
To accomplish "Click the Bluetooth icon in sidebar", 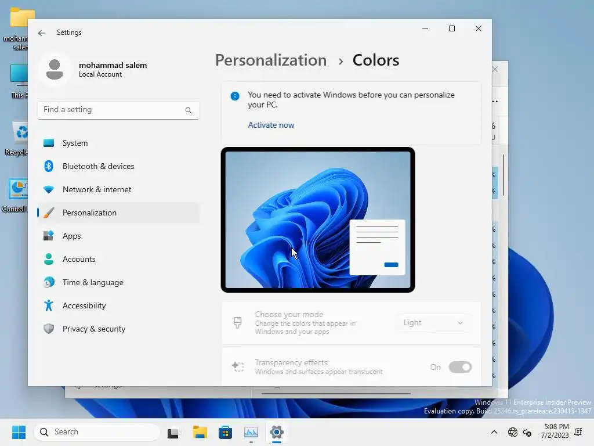I will pyautogui.click(x=49, y=166).
